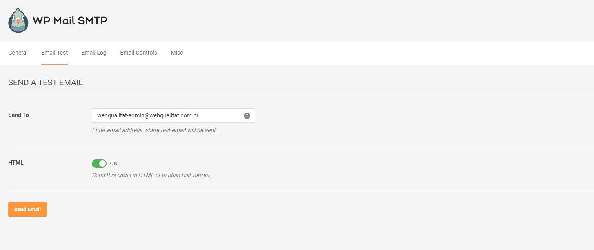The width and height of the screenshot is (594, 250).
Task: Select the Email Test tab
Action: click(54, 53)
